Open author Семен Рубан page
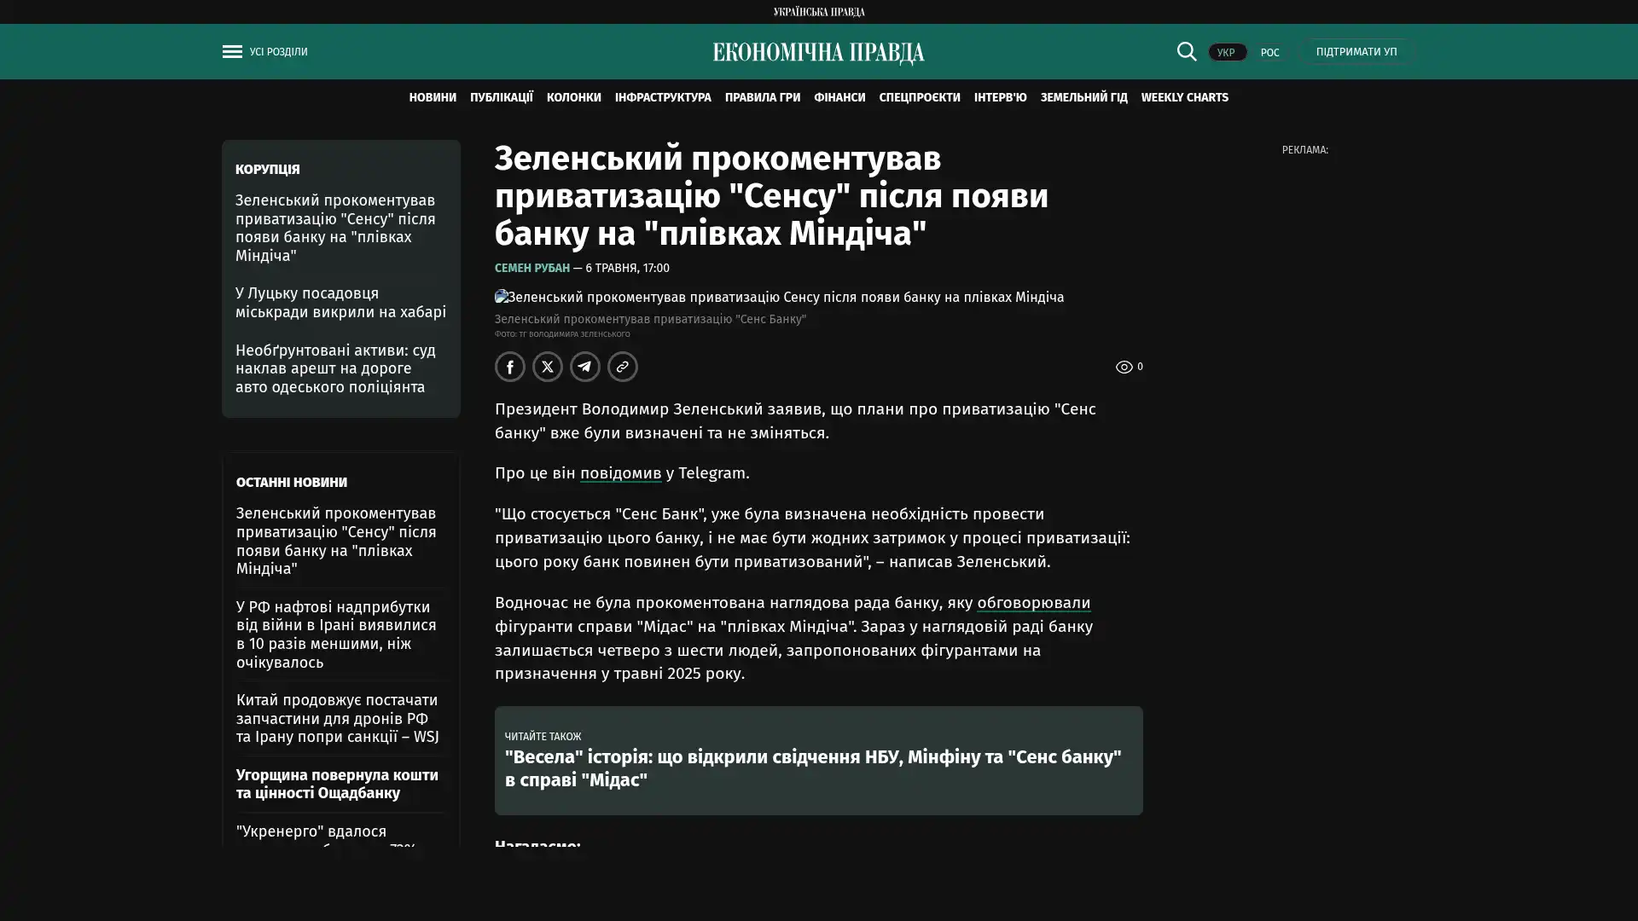Image resolution: width=1638 pixels, height=921 pixels. 532,268
